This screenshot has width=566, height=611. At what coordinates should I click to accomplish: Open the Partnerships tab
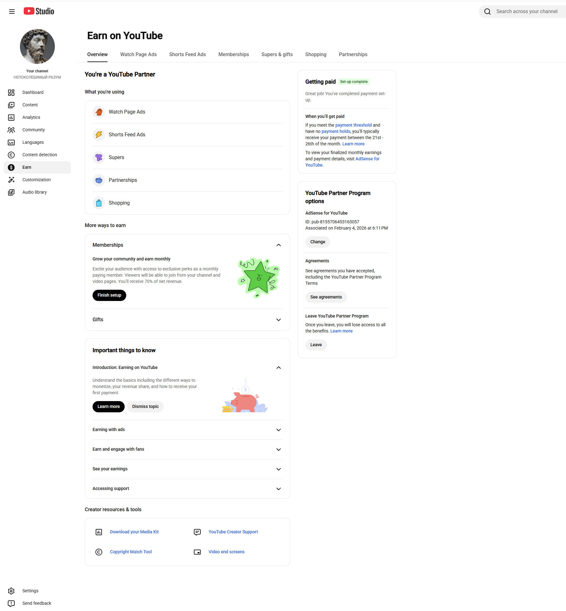click(353, 55)
